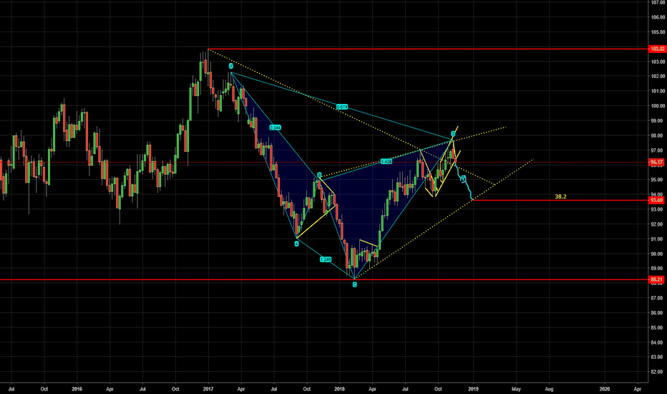Click the May label on time axis

(x=517, y=389)
